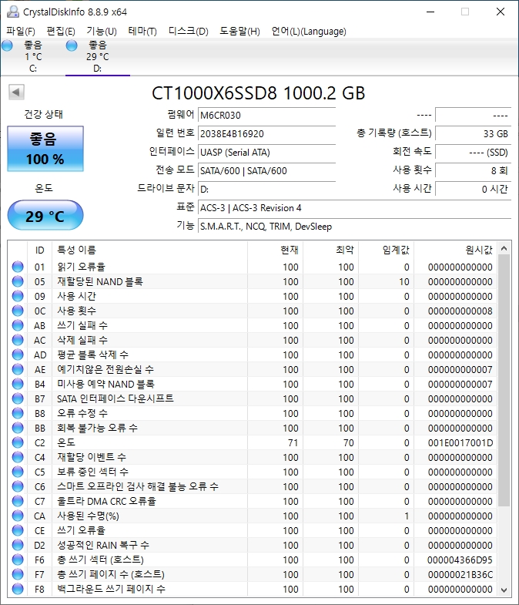Open the 디스크(D) menu

[188, 32]
